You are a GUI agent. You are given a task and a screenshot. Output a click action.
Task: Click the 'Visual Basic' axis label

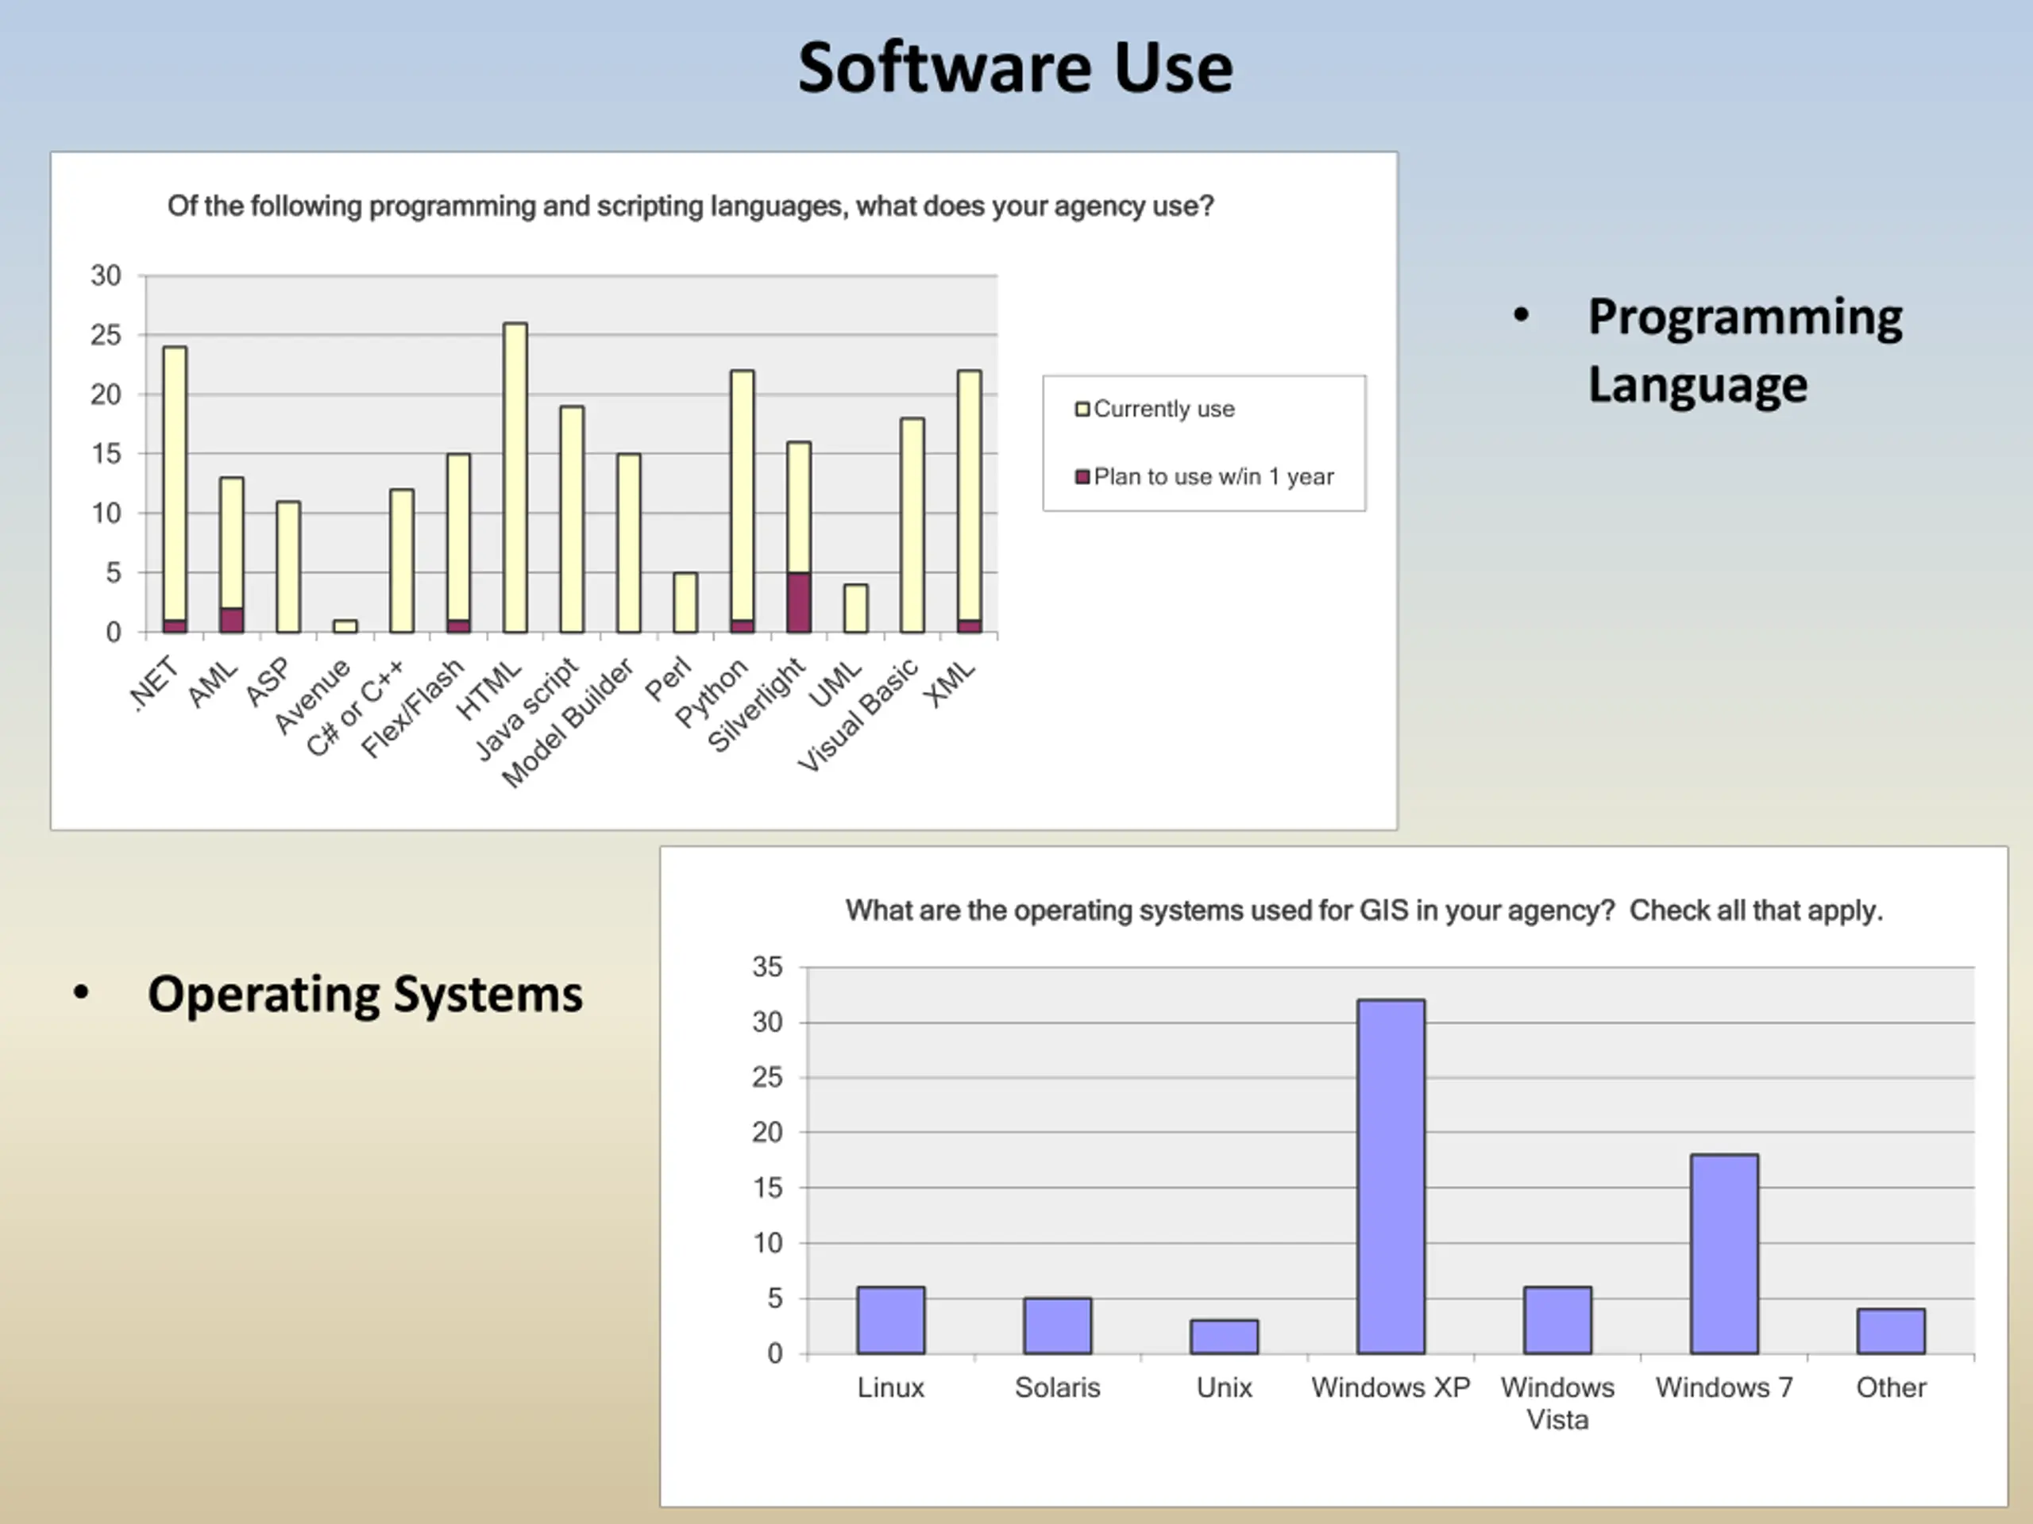[858, 714]
